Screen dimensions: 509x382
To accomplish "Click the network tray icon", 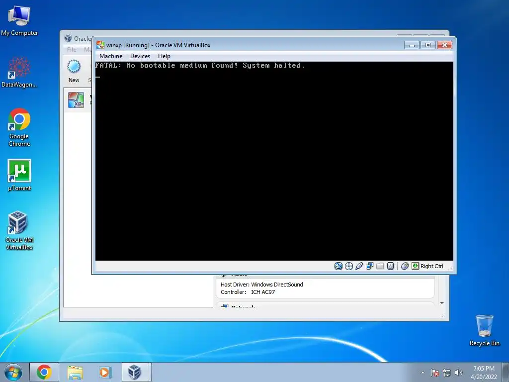I will (x=447, y=373).
